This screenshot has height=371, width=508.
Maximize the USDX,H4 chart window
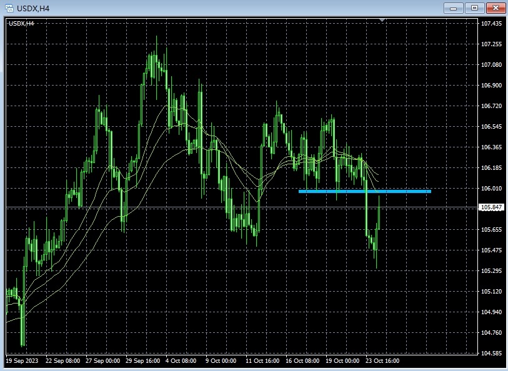tap(474, 7)
